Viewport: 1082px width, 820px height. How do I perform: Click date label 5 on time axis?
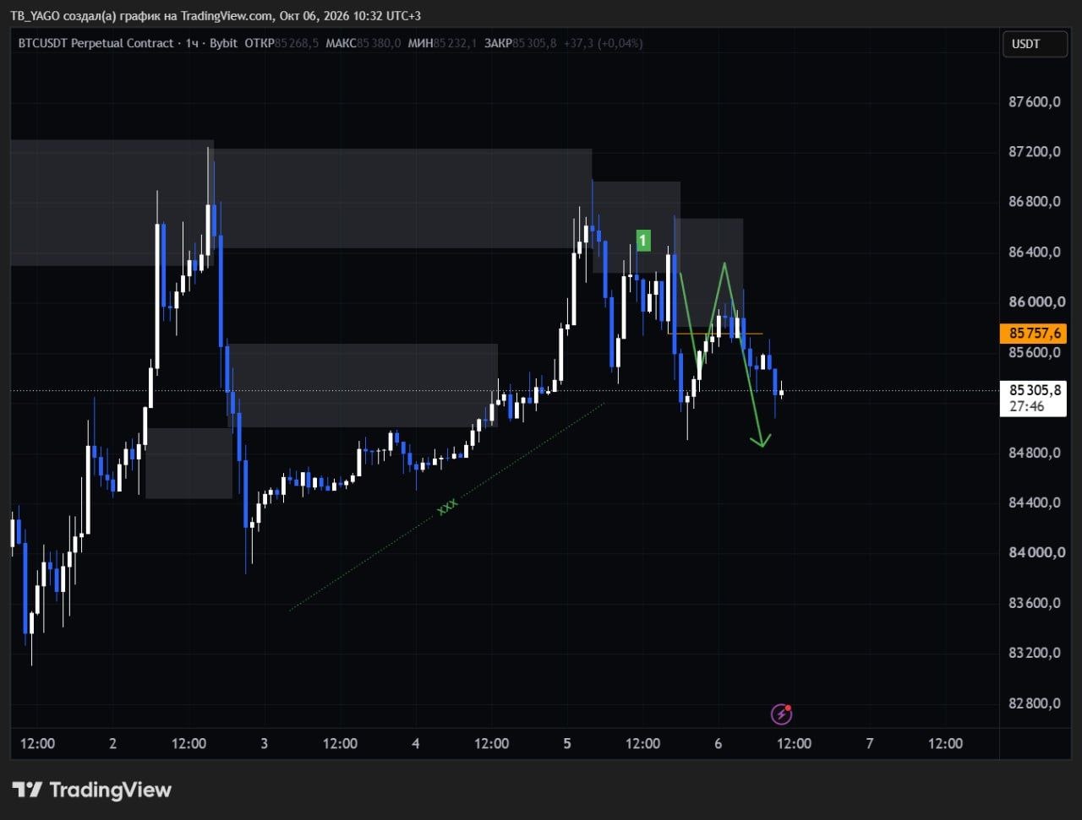567,743
